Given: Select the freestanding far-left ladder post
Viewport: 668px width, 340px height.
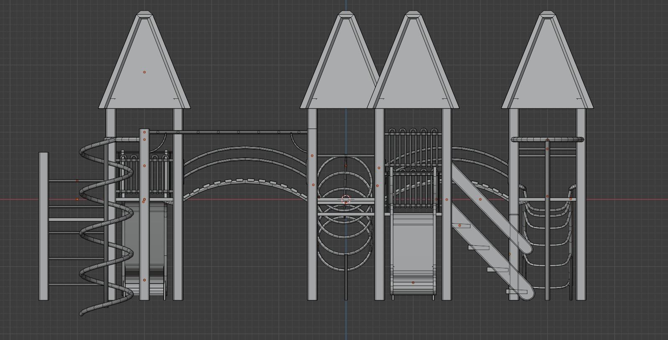Looking at the screenshot, I should 44,226.
